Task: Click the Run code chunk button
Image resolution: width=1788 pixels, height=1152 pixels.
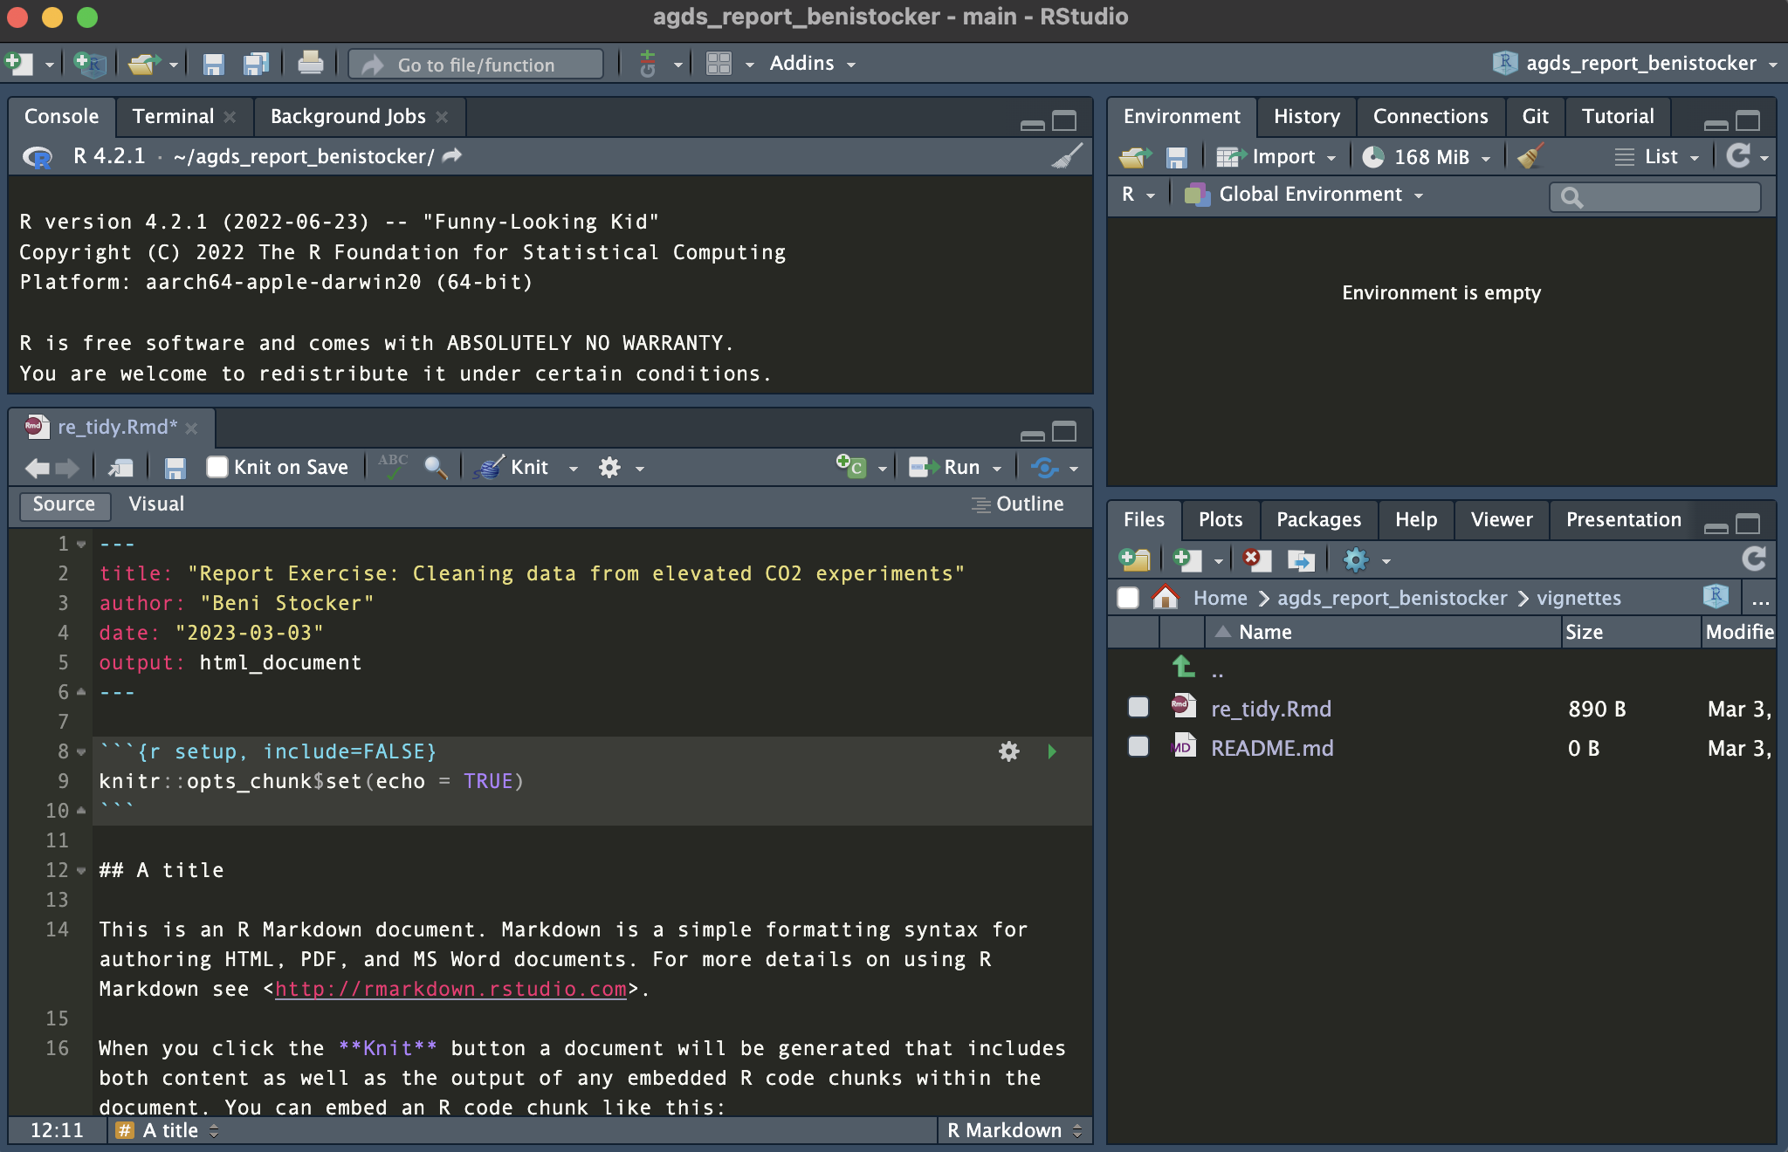Action: coord(1053,752)
